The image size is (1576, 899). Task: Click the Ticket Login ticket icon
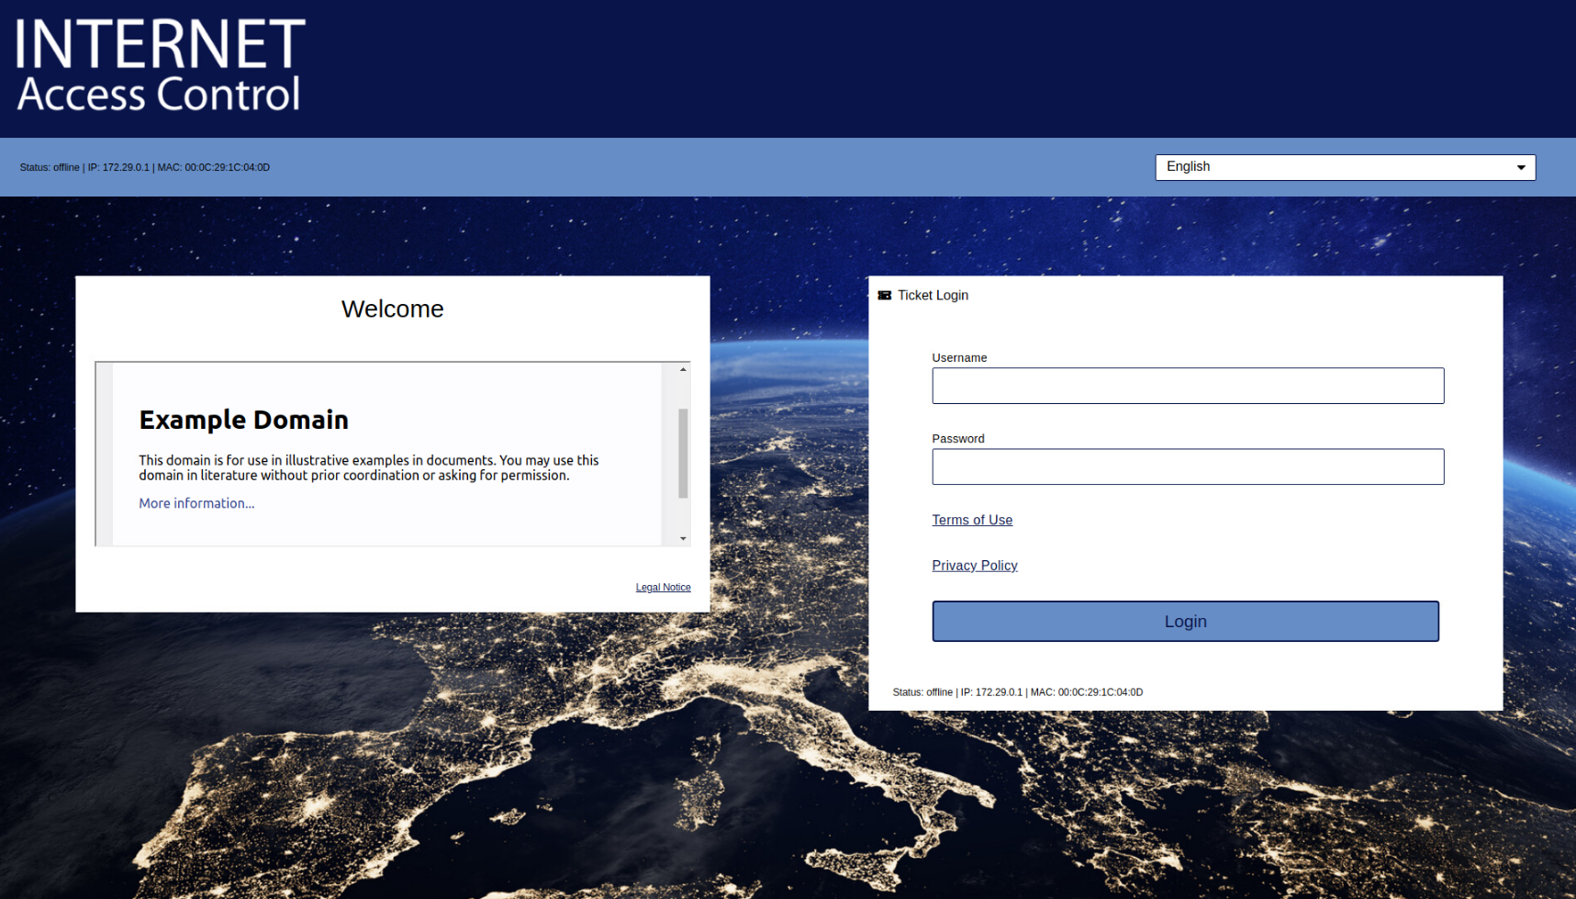click(884, 296)
